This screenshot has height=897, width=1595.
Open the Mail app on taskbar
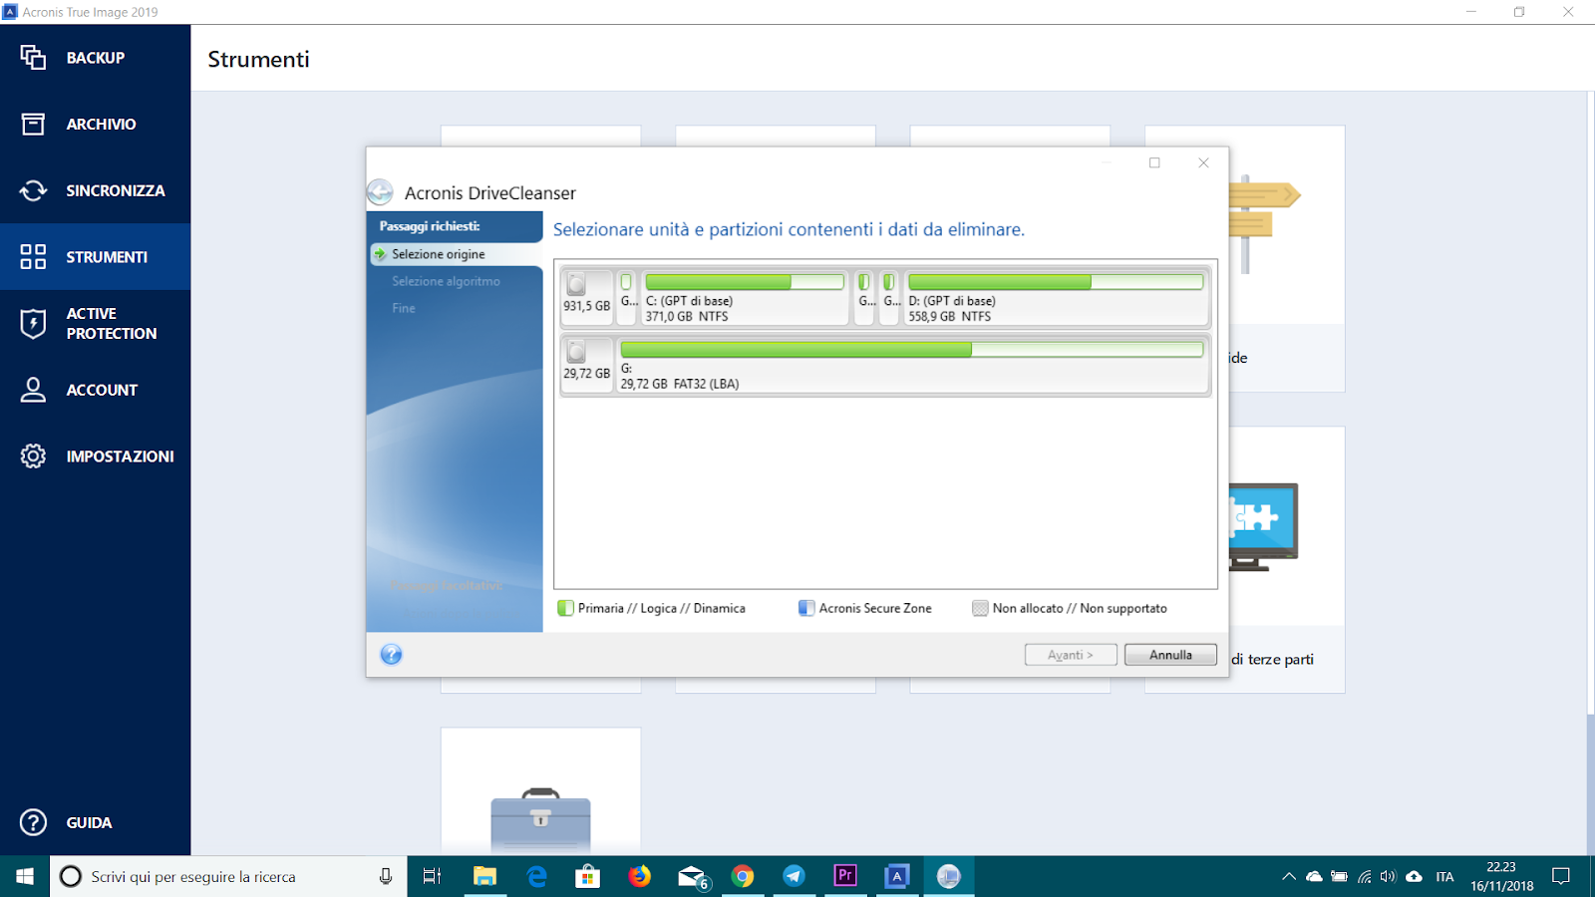point(692,876)
